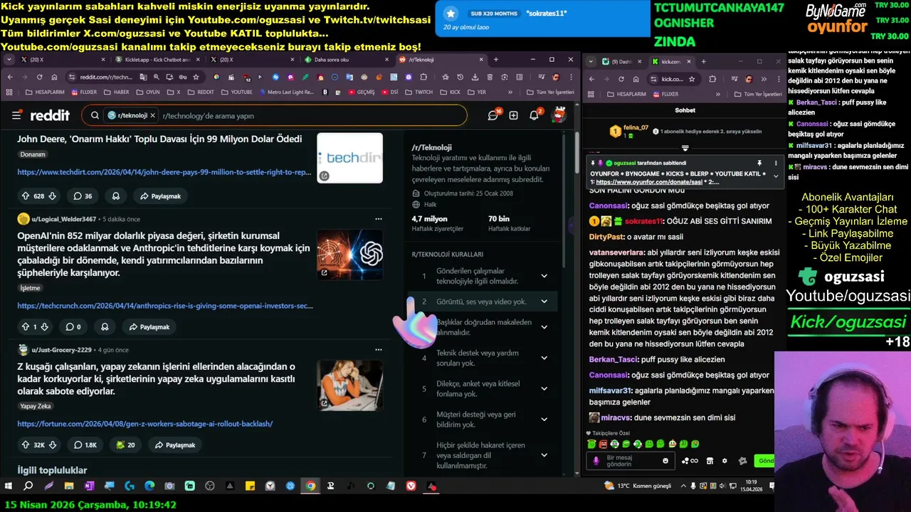Open the Reddit hamburger menu
911x512 pixels.
(x=16, y=115)
